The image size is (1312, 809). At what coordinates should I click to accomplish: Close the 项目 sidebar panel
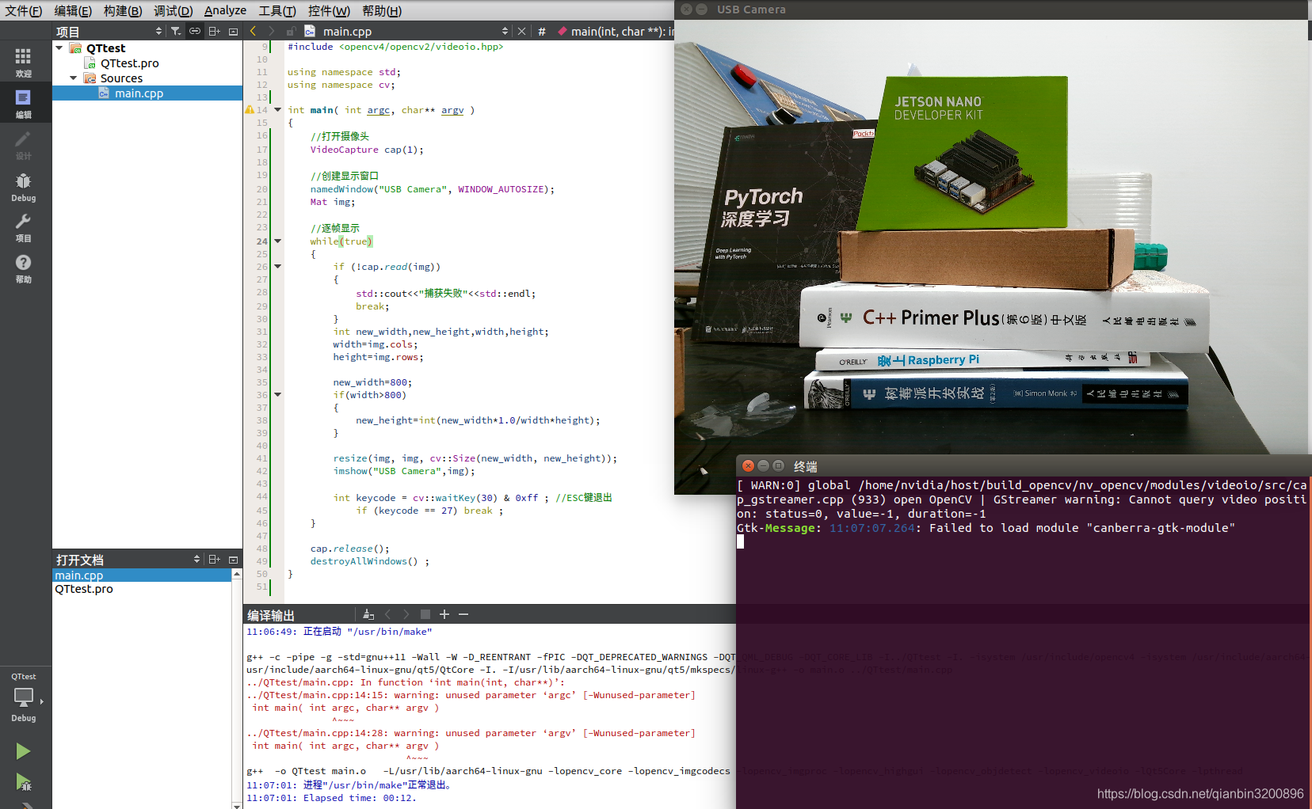233,31
